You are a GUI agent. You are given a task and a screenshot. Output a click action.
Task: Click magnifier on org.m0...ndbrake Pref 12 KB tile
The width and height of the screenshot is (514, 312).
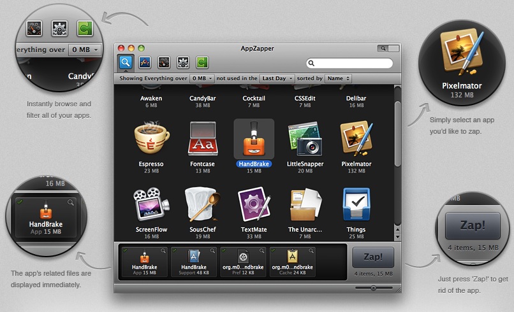point(261,251)
